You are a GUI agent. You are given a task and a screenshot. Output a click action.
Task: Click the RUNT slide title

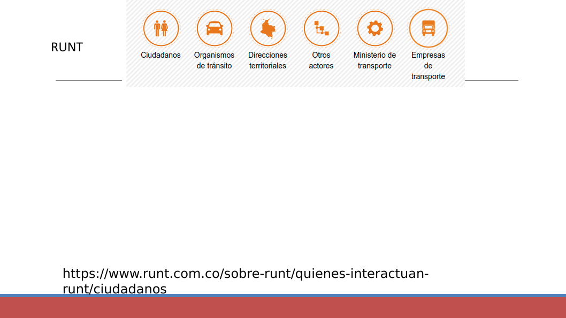click(x=67, y=47)
